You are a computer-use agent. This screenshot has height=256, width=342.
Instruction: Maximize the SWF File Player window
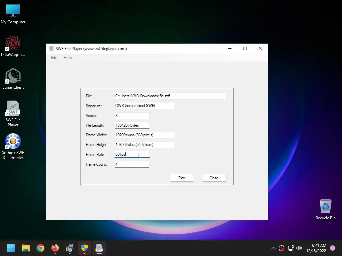[245, 48]
